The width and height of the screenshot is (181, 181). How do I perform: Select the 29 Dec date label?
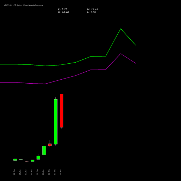click(60, 172)
